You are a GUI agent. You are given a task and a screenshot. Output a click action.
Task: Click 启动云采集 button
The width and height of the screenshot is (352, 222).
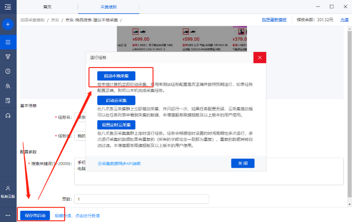click(116, 100)
